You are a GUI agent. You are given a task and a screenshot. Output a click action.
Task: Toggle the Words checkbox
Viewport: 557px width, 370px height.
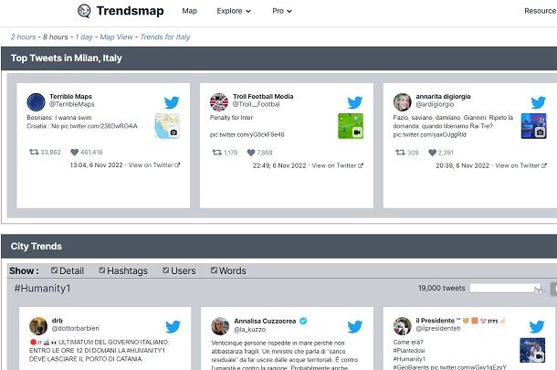click(x=214, y=270)
